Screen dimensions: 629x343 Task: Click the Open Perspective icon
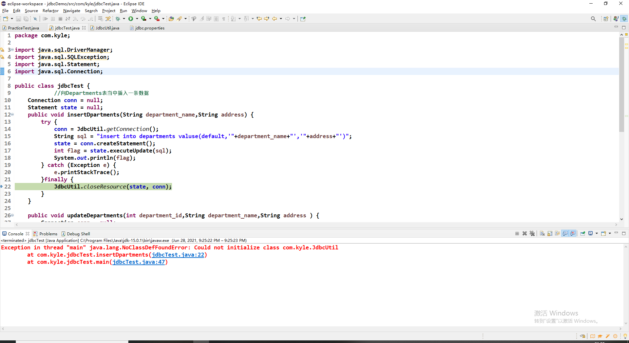pyautogui.click(x=606, y=19)
